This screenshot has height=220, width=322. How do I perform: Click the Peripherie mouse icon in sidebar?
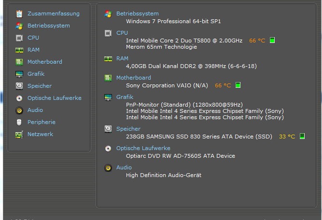19,123
